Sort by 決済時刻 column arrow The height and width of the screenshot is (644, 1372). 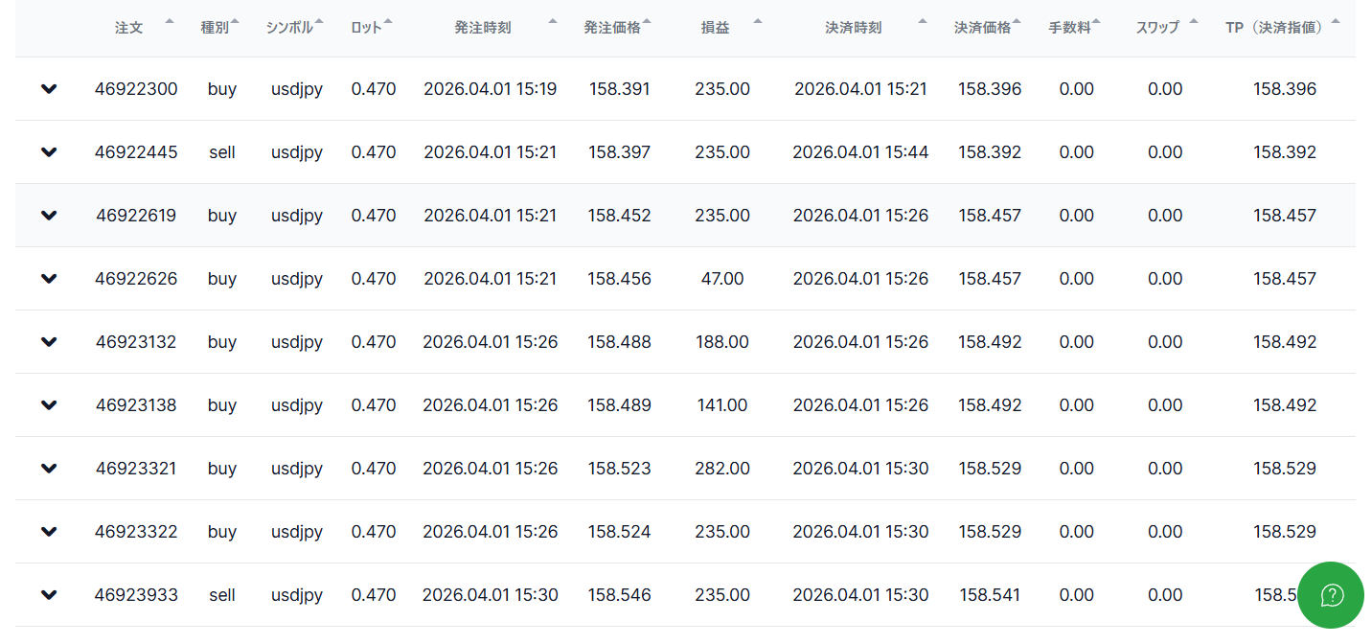922,21
